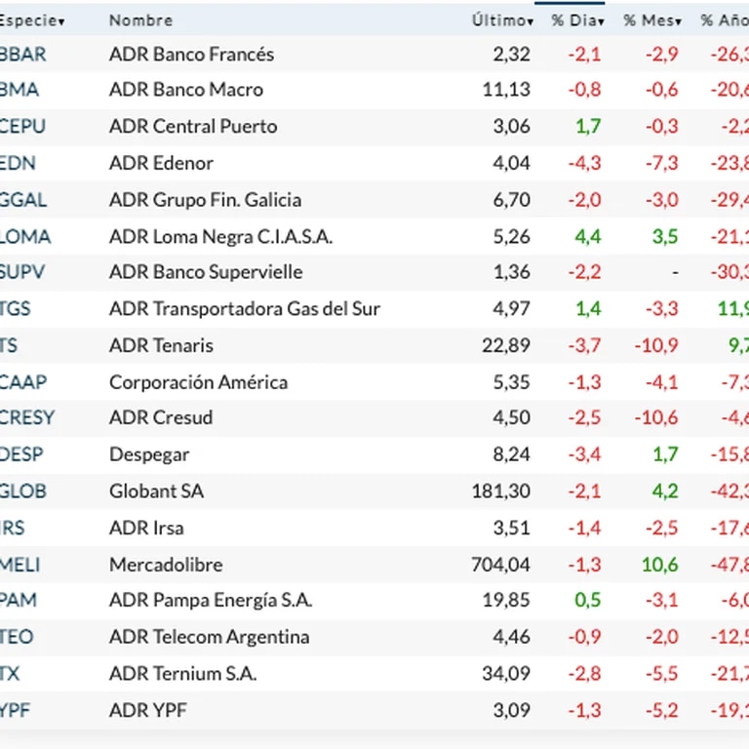
Task: Select the 'ADR Irsa' name
Action: [146, 529]
